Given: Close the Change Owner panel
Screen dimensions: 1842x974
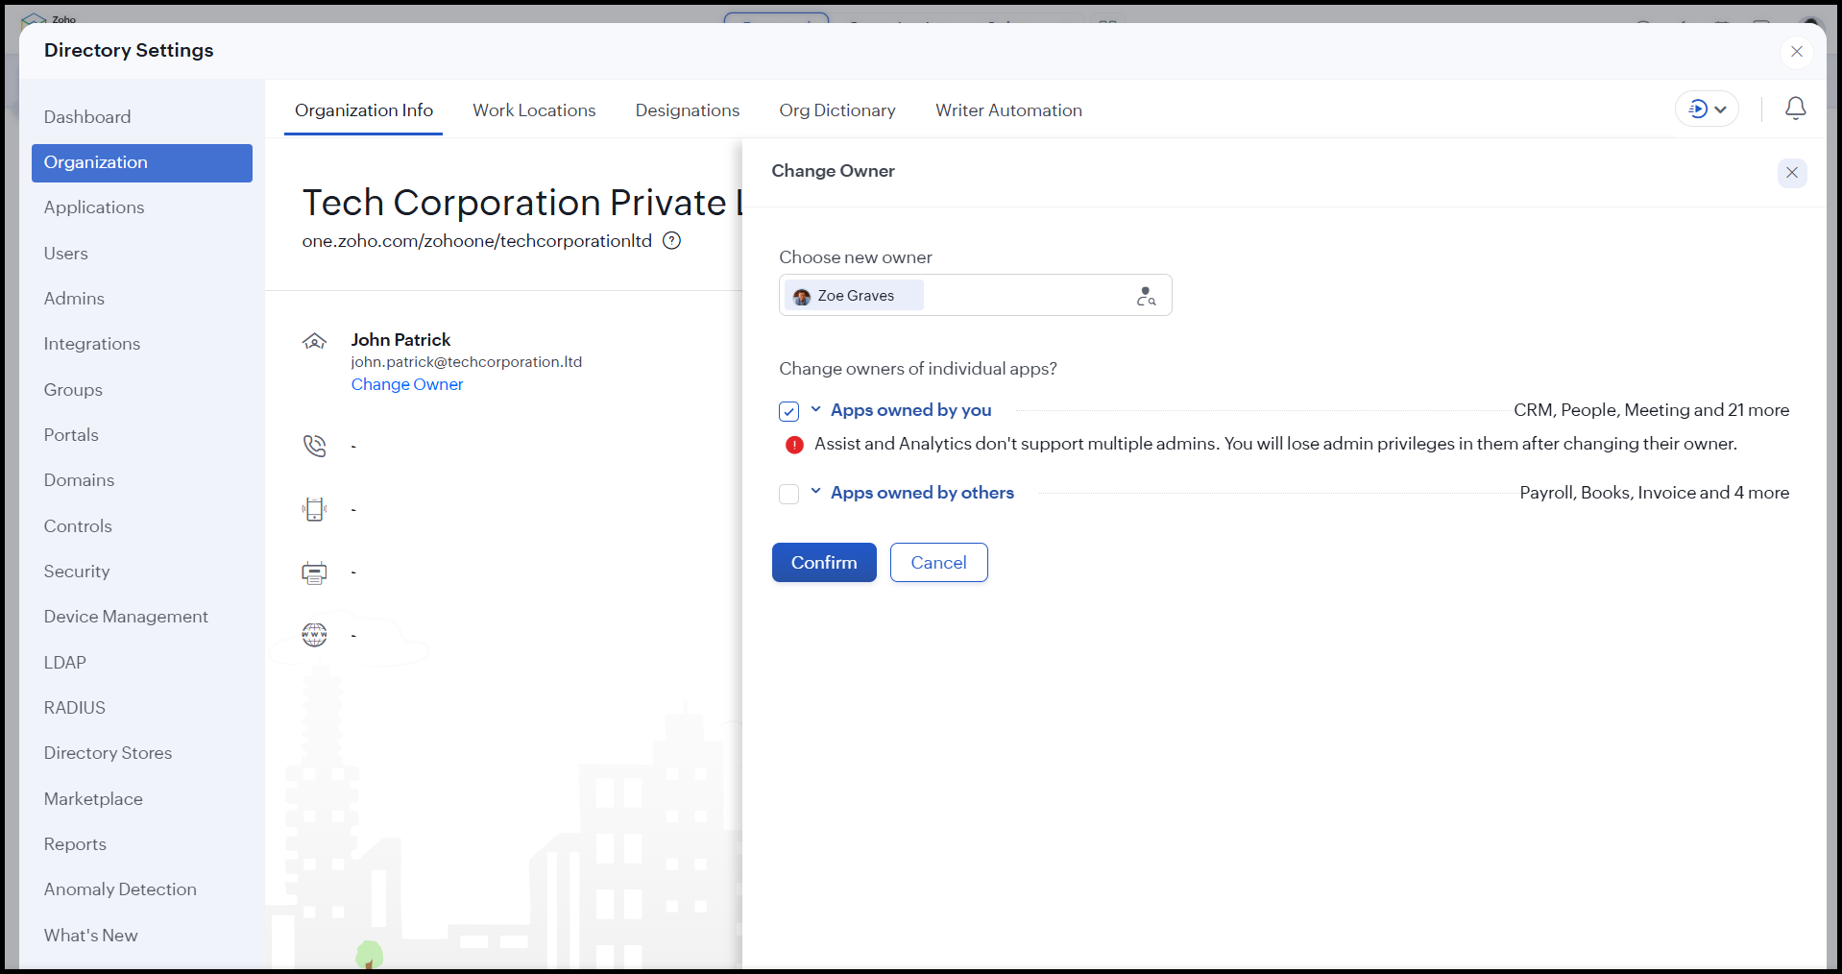Looking at the screenshot, I should (1791, 173).
